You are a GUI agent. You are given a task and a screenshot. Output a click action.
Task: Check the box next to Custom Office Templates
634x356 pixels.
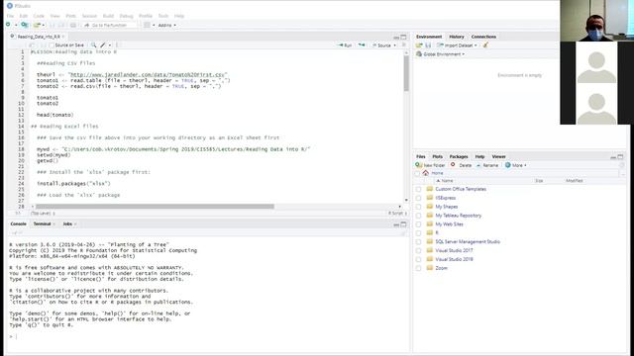pyautogui.click(x=418, y=189)
